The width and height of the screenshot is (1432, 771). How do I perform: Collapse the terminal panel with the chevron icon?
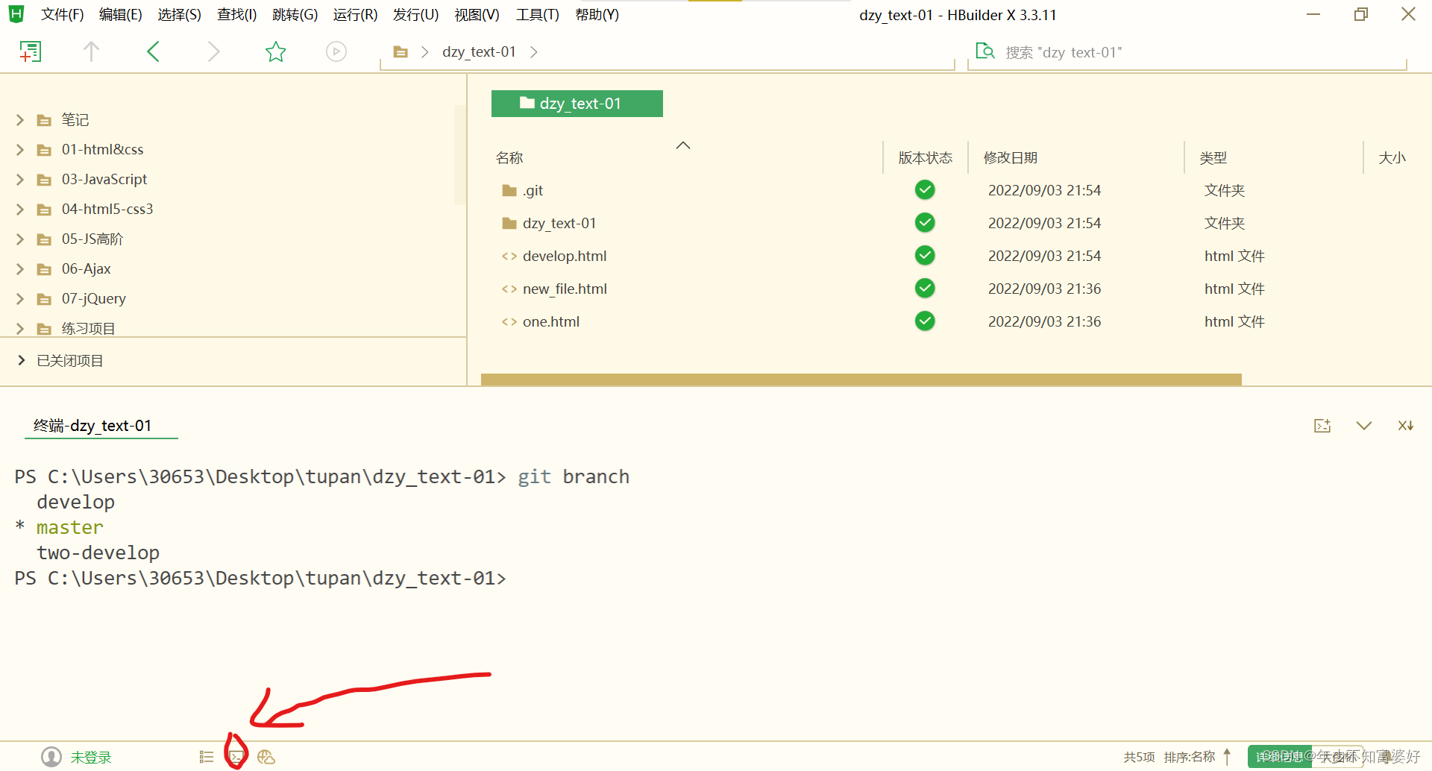pos(1363,425)
